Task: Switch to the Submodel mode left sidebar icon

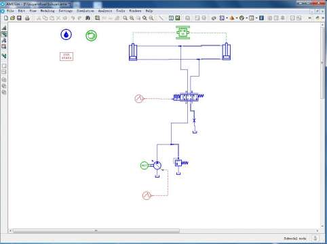Action: (x=4, y=34)
